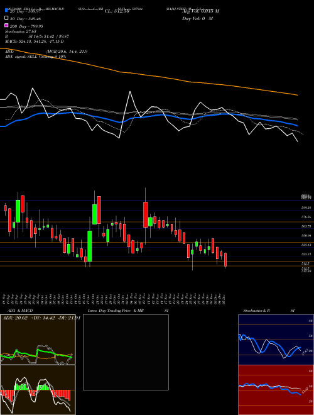Open the ADX indicator chart thumbnail
314x415 pixels.
[x=38, y=340]
